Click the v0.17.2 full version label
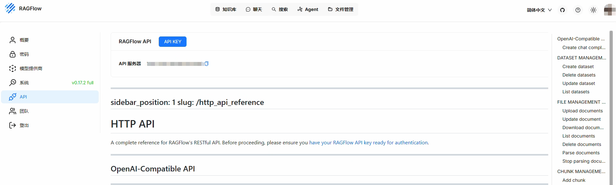This screenshot has width=616, height=185. click(83, 83)
